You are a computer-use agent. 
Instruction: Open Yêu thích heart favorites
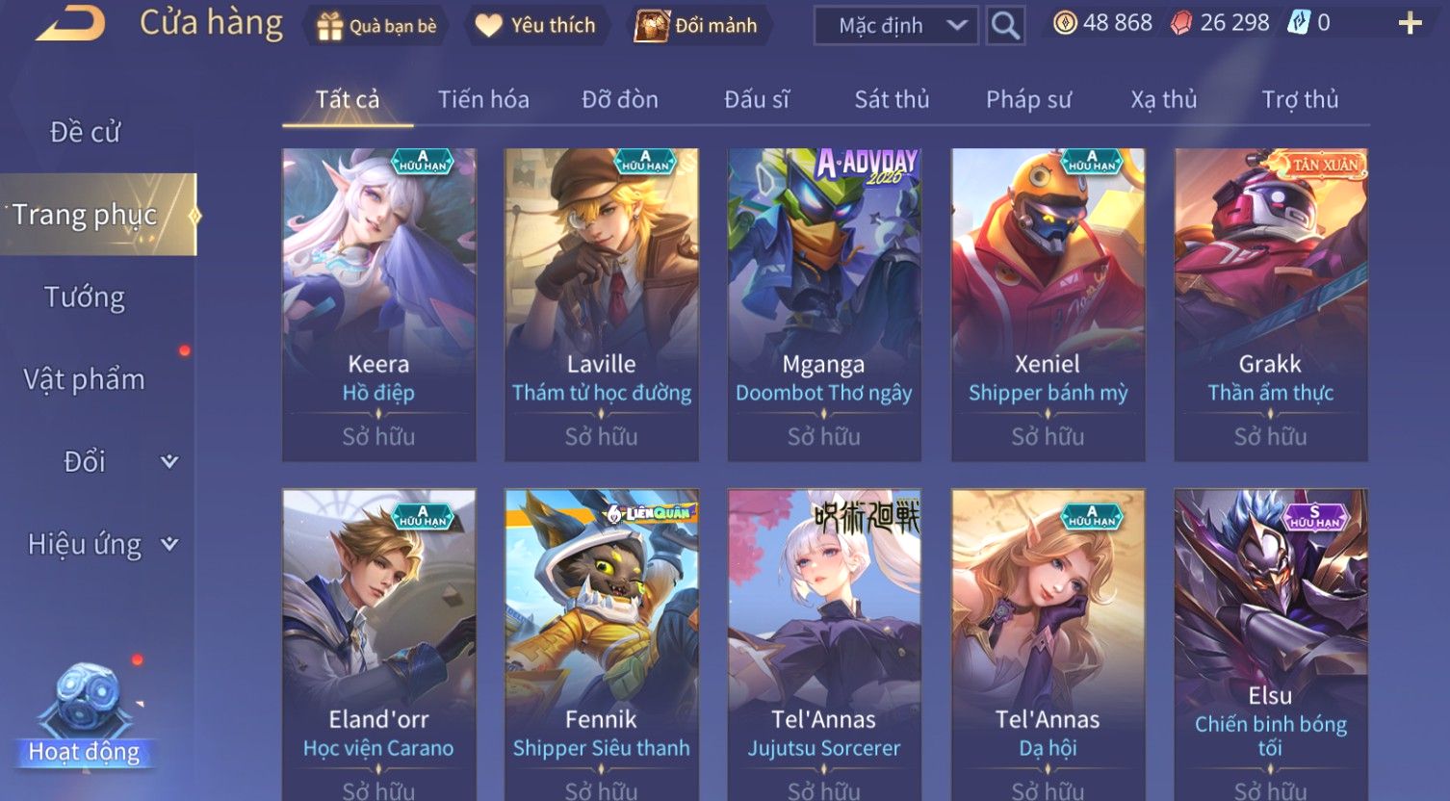[x=489, y=26]
